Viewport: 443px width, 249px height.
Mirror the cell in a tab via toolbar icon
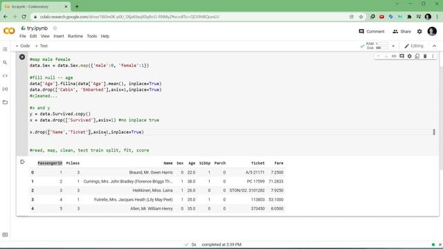(417, 56)
